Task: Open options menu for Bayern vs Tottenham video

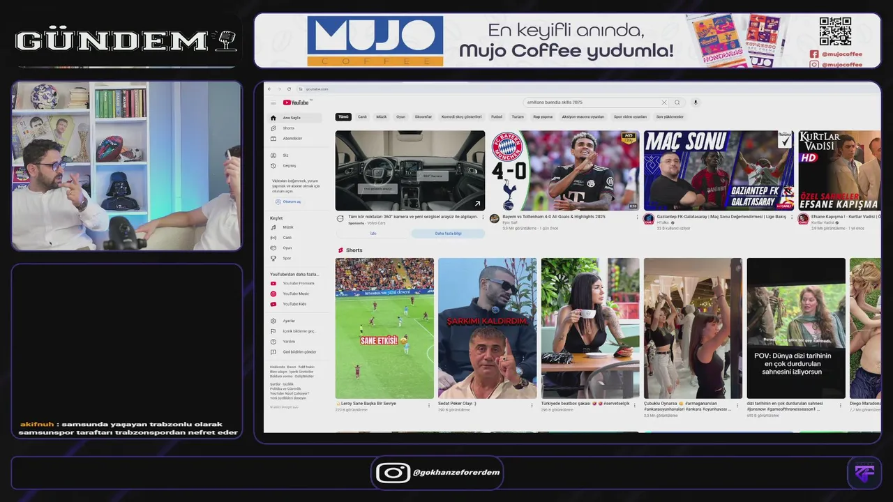Action: coord(637,218)
